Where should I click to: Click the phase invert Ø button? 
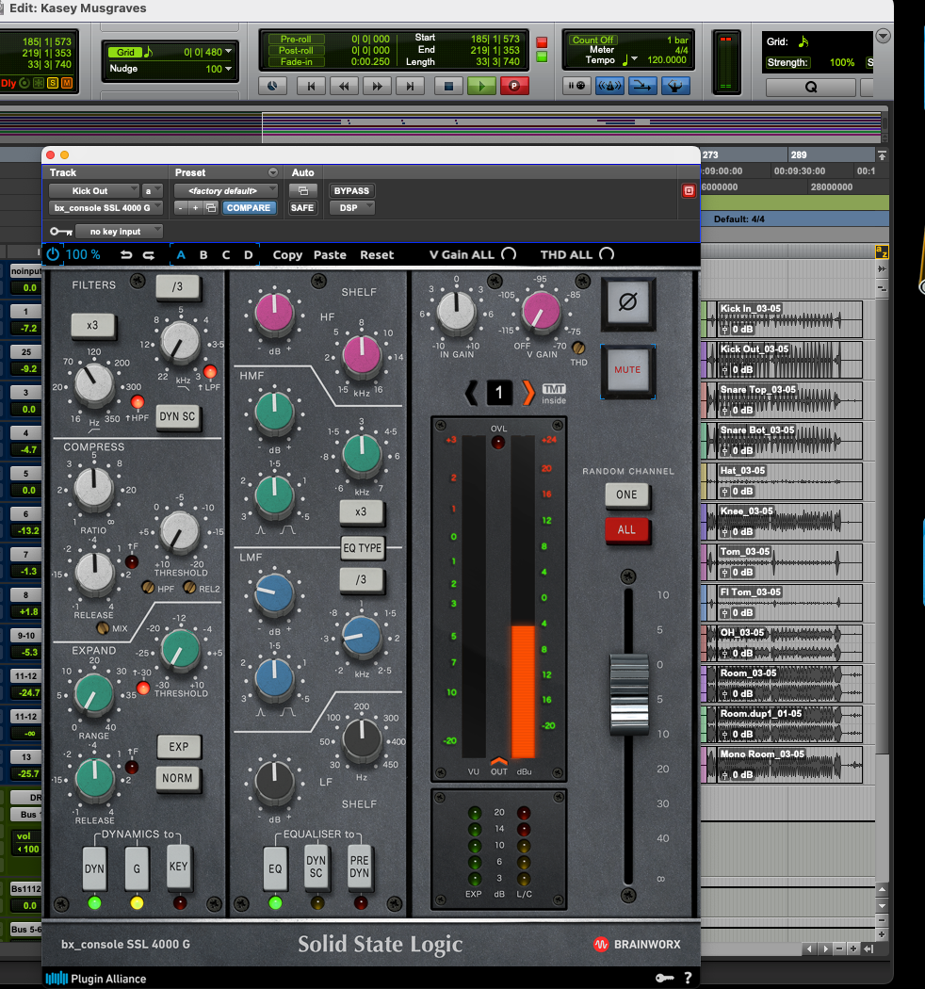coord(628,303)
